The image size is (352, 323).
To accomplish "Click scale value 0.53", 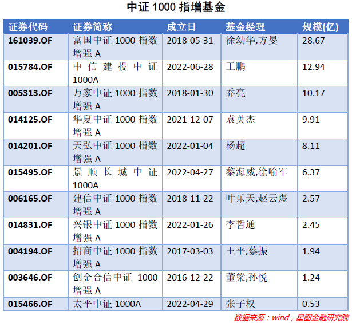I will click(311, 304).
